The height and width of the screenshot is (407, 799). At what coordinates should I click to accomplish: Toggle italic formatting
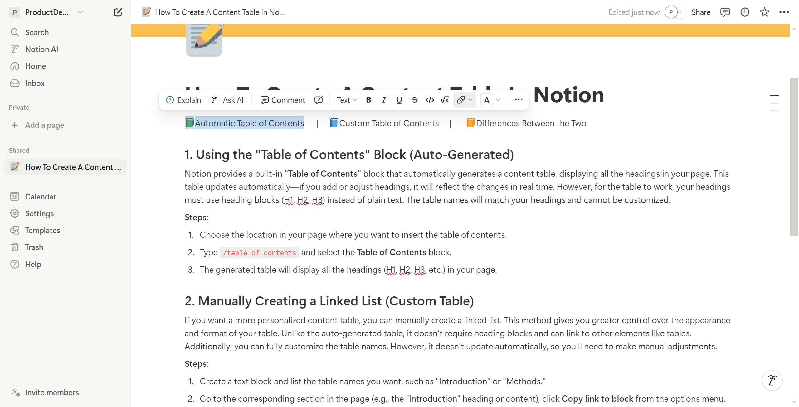click(384, 100)
